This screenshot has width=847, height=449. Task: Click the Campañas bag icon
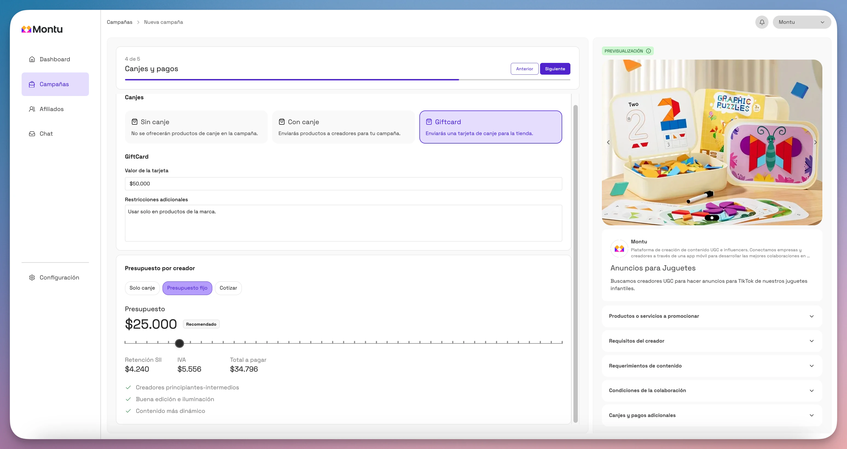(32, 84)
